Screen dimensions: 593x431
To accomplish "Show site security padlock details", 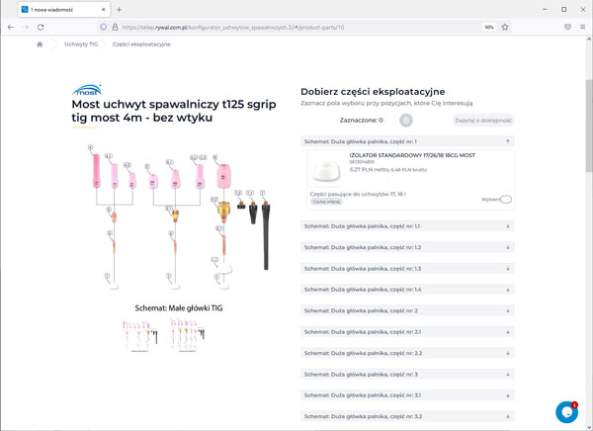I will coord(115,28).
